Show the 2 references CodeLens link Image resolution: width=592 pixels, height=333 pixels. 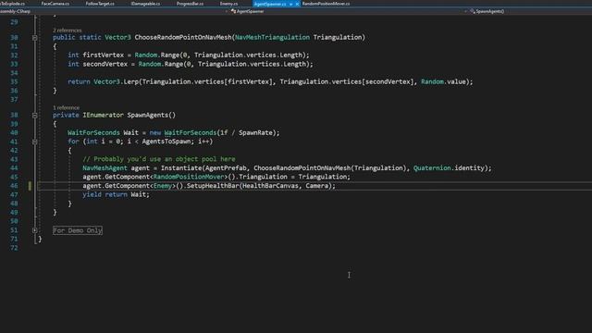(68, 31)
